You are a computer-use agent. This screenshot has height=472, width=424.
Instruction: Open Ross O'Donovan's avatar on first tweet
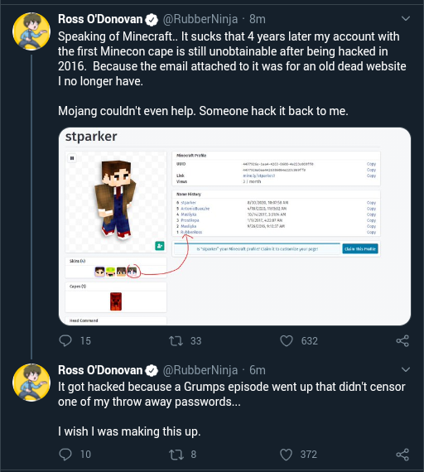(31, 31)
